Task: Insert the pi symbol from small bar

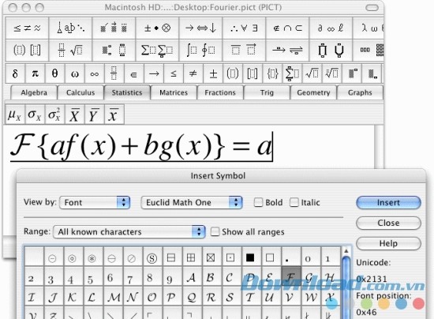Action: [36, 73]
